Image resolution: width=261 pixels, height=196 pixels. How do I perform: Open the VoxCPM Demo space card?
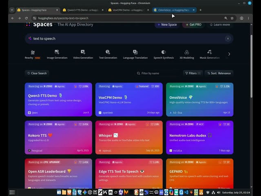tap(129, 100)
